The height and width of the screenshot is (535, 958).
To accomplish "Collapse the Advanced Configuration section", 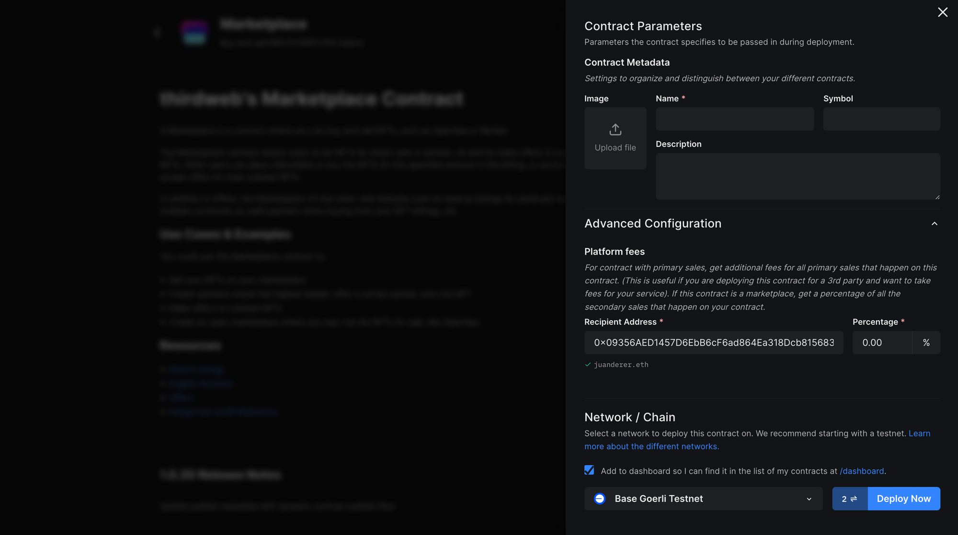I will point(934,224).
